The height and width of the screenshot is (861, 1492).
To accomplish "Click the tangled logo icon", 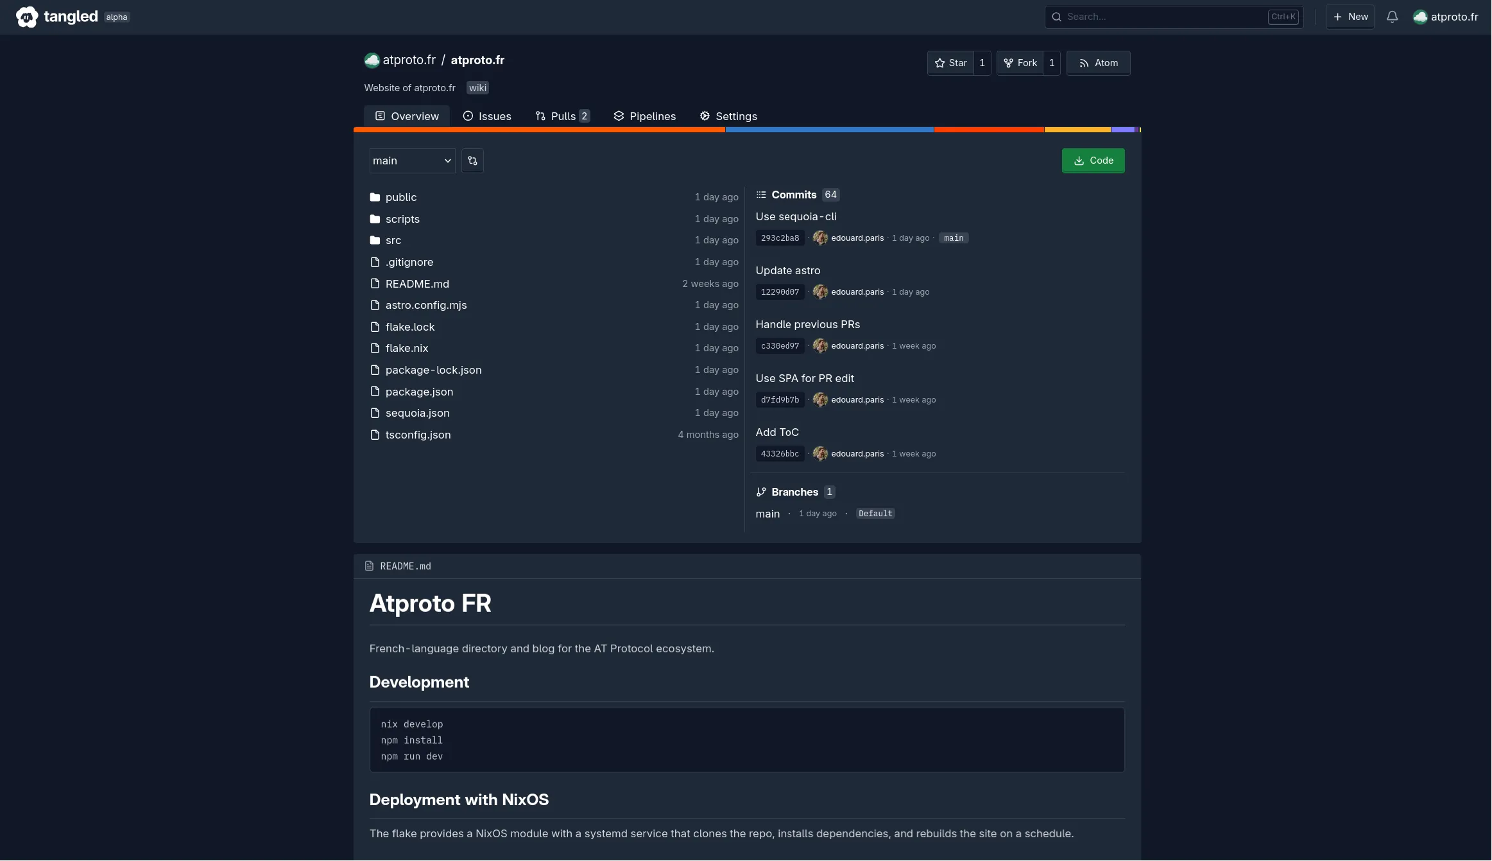I will click(x=27, y=17).
